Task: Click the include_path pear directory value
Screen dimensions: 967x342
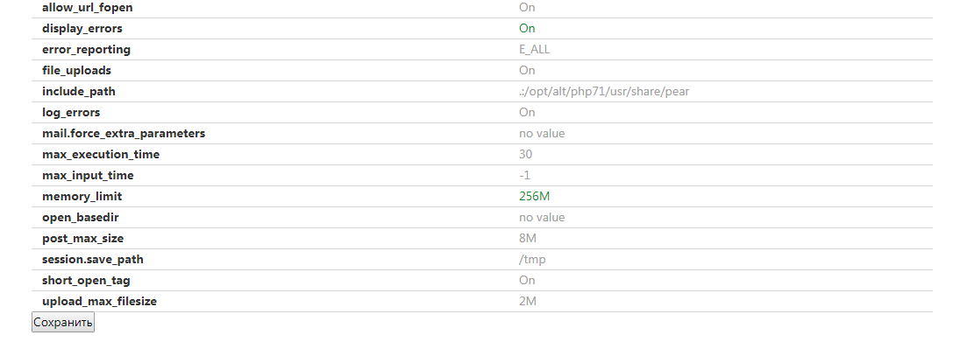Action: tap(604, 91)
